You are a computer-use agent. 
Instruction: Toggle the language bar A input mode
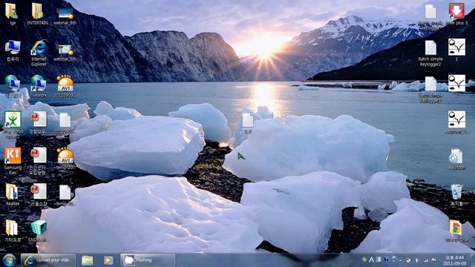[371, 260]
